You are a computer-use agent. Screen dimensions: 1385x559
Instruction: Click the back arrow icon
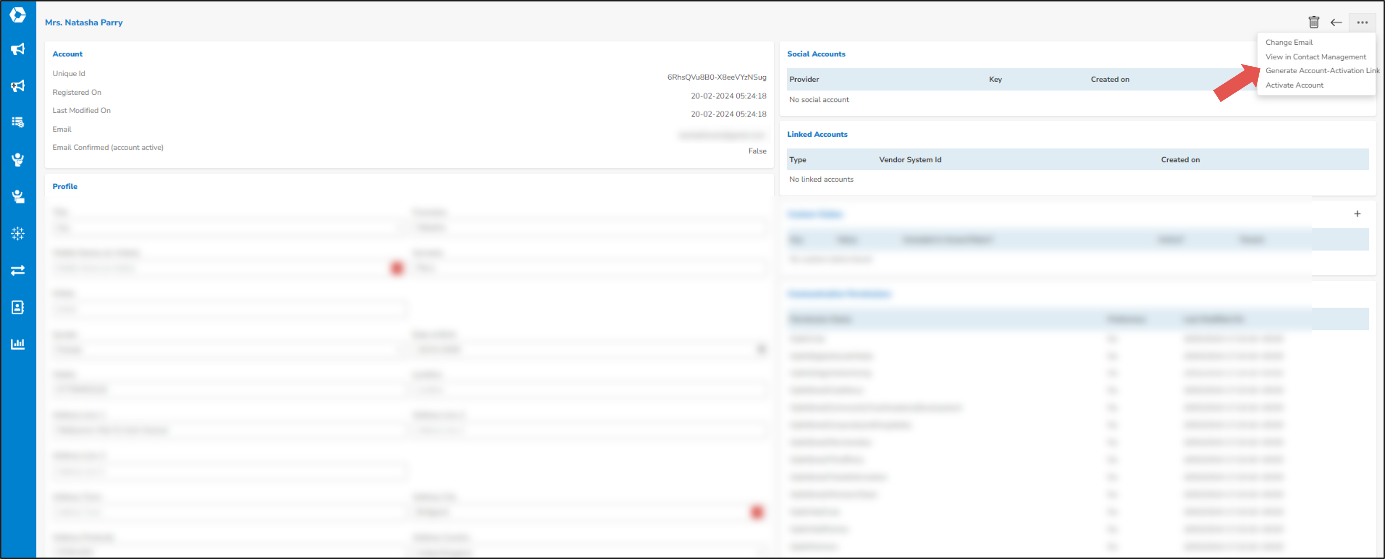point(1336,22)
